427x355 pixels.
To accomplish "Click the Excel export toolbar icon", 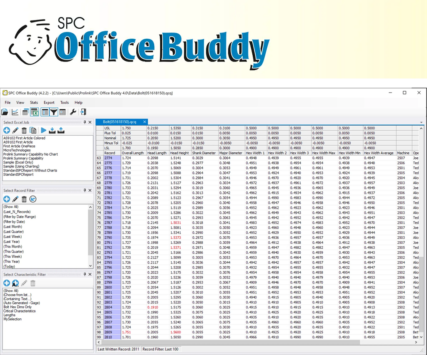I will [35, 112].
